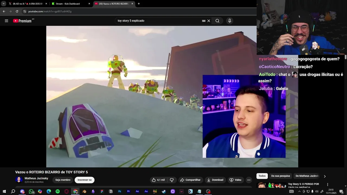Open Windows taskbar search
Image resolution: width=347 pixels, height=195 pixels.
click(x=13, y=191)
